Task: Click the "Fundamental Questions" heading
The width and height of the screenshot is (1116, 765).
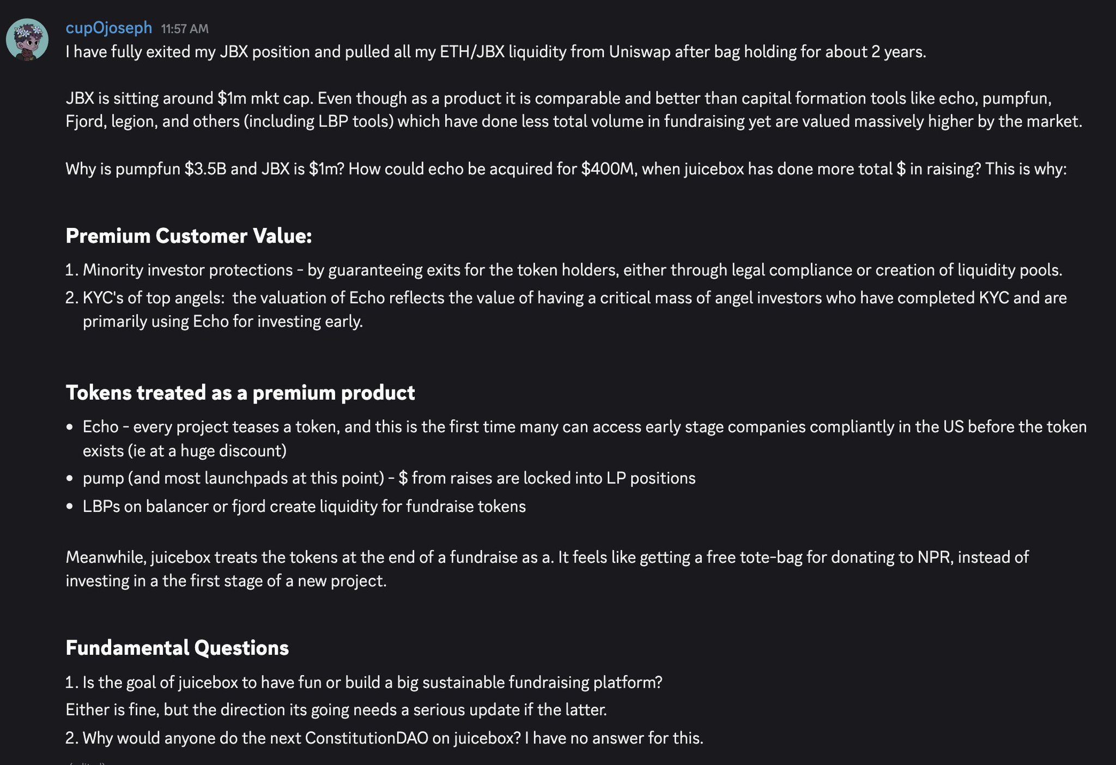Action: pyautogui.click(x=177, y=648)
